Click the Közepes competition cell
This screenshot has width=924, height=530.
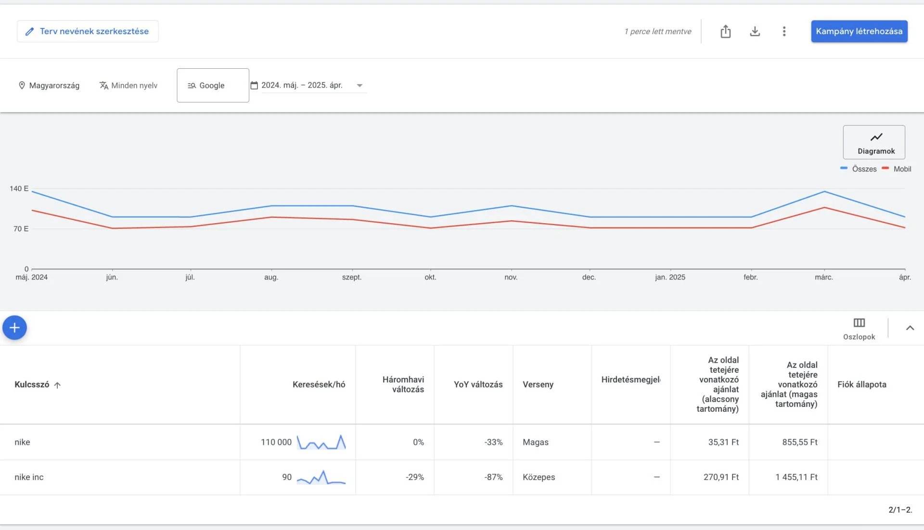click(539, 477)
